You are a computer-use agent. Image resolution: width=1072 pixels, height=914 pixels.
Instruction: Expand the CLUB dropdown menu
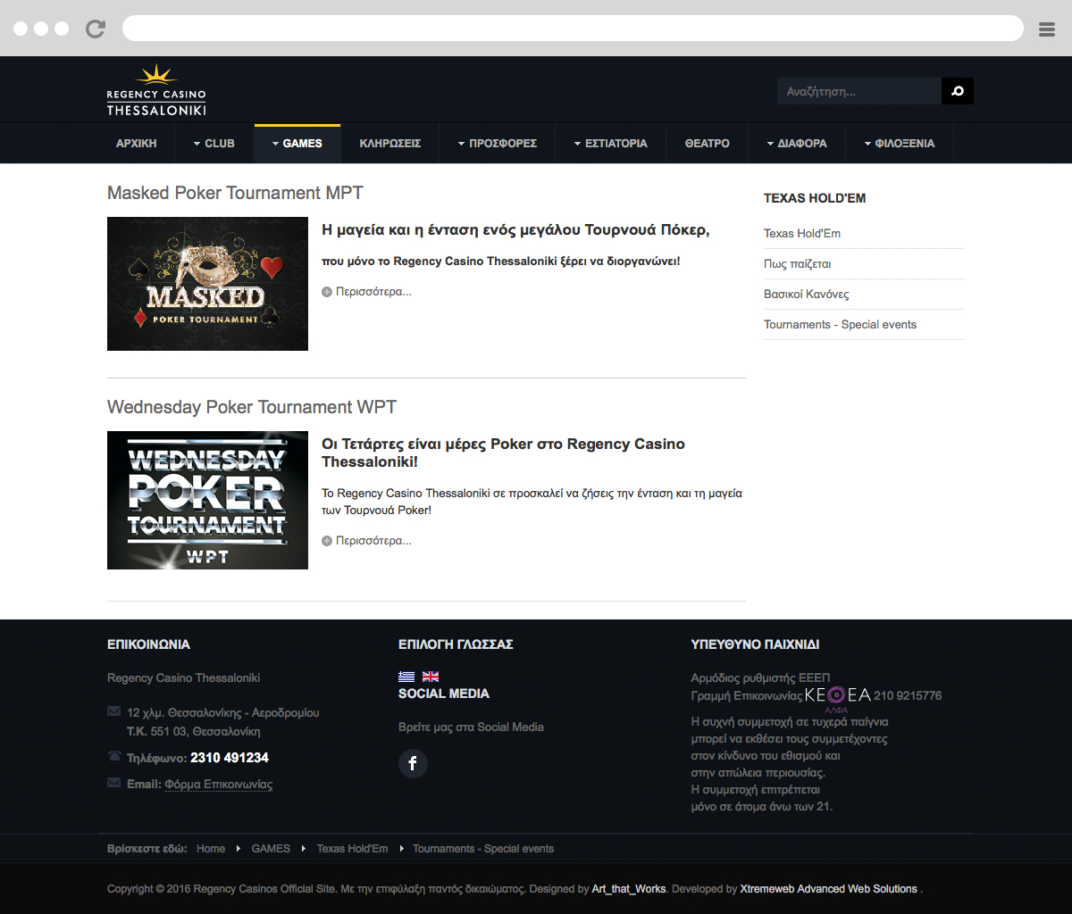(214, 144)
